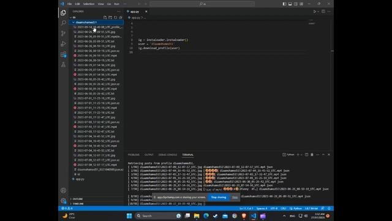Maximize the terminal panel size
The height and width of the screenshot is (221, 392).
pyautogui.click(x=323, y=155)
